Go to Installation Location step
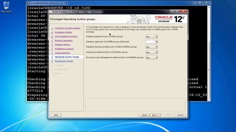The width and height of the screenshot is (236, 132). [x=64, y=49]
